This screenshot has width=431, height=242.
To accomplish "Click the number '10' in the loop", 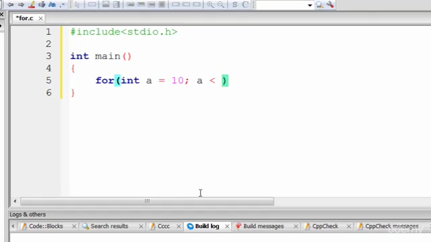I will (x=178, y=81).
